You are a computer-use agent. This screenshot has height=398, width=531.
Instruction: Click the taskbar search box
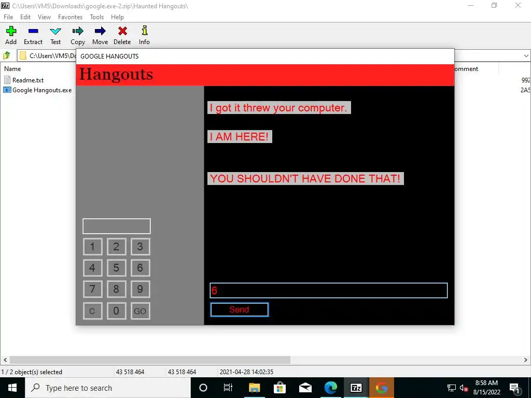(x=108, y=388)
